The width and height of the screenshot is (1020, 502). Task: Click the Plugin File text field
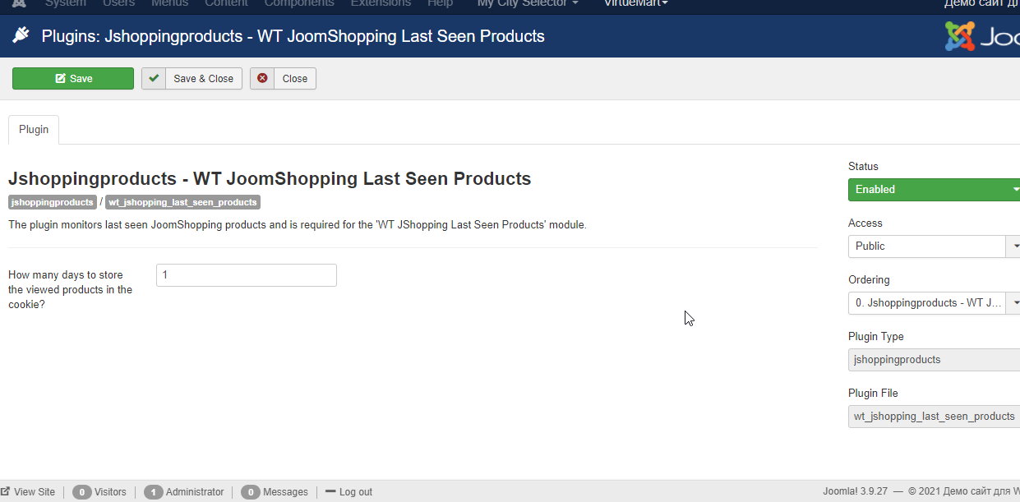click(x=934, y=417)
